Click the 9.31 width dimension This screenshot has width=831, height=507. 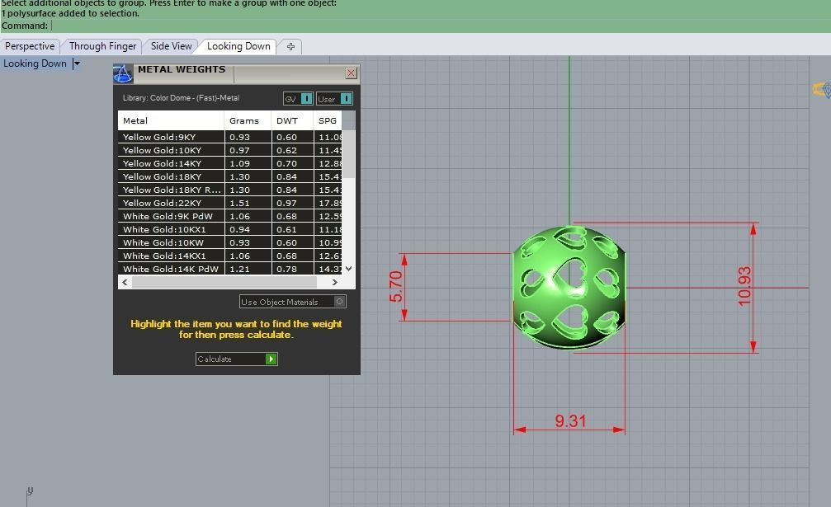[x=570, y=420]
